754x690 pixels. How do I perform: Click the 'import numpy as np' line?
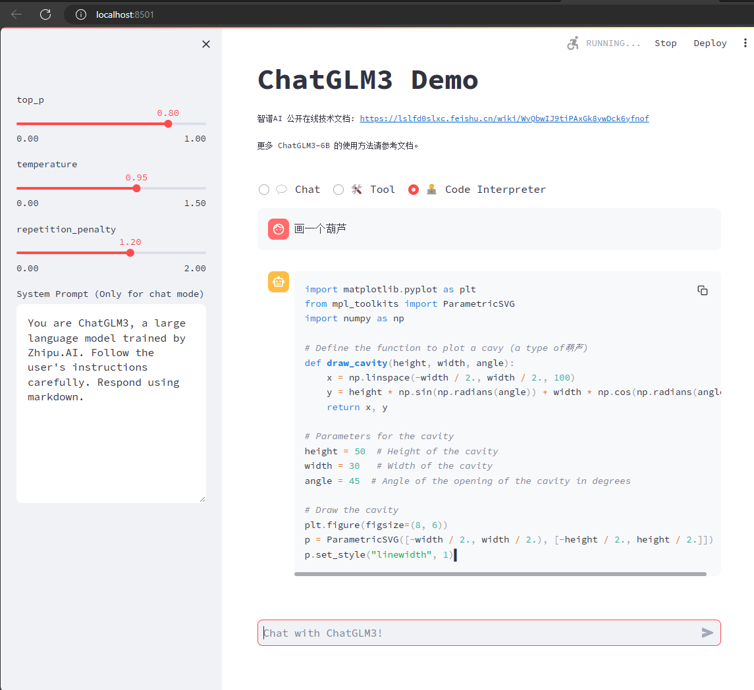click(354, 318)
